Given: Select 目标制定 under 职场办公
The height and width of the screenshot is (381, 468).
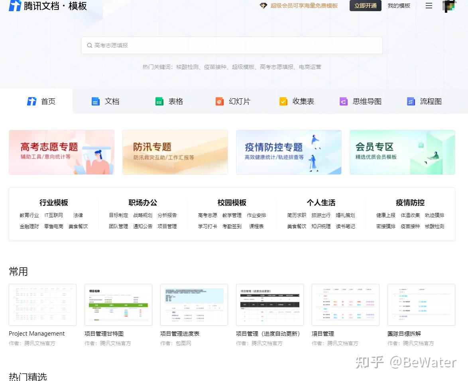Looking at the screenshot, I should (x=118, y=215).
